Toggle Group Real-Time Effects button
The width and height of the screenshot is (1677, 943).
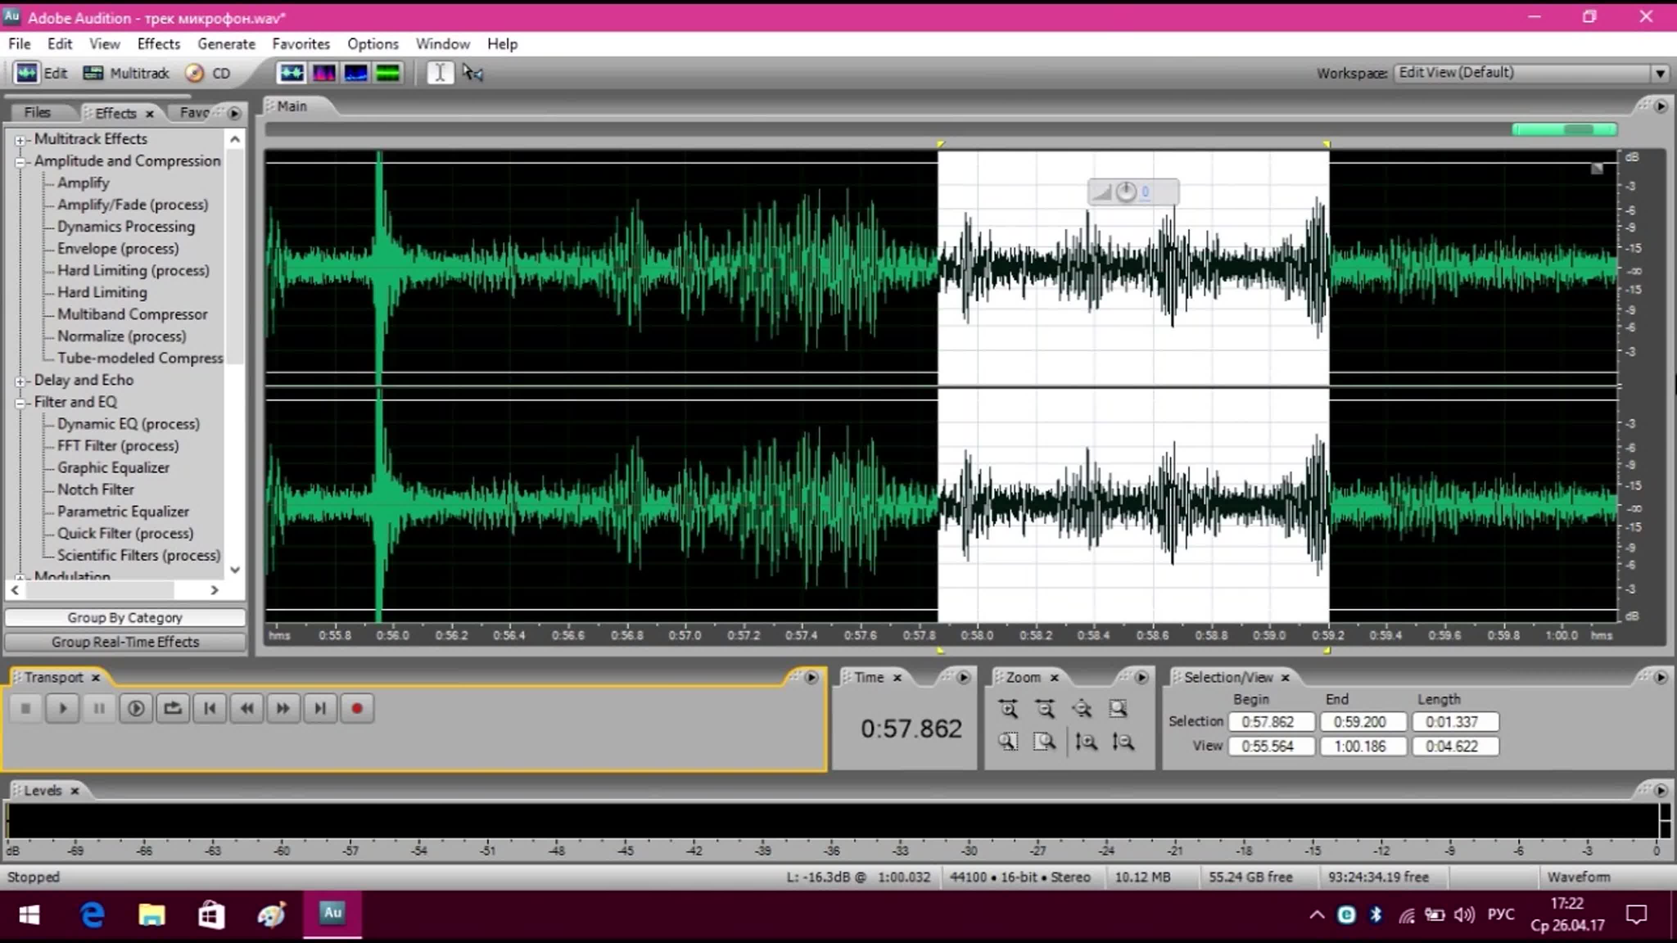tap(125, 642)
